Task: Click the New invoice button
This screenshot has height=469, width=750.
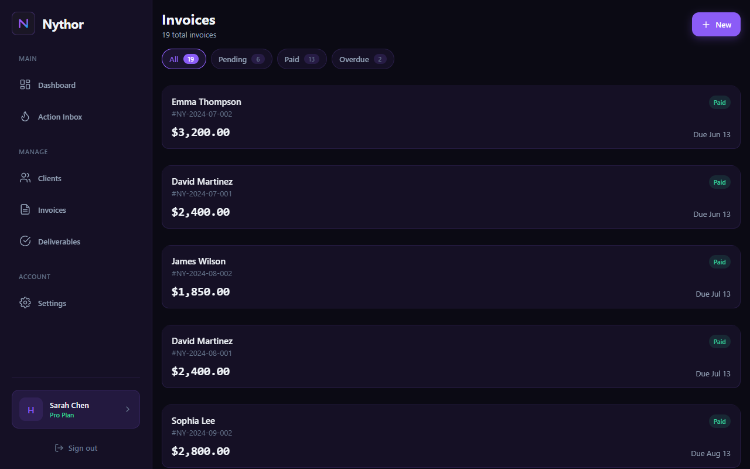Action: [716, 24]
